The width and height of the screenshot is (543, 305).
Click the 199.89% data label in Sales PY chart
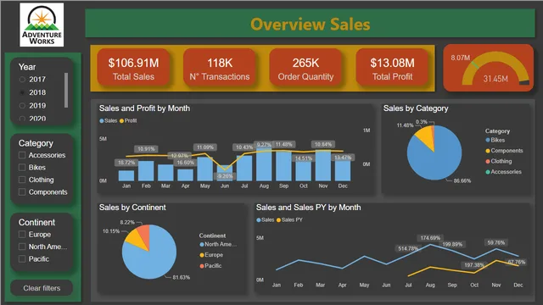tap(452, 245)
